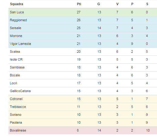
Task: Click the Bocale team name
Action: pos(15,75)
